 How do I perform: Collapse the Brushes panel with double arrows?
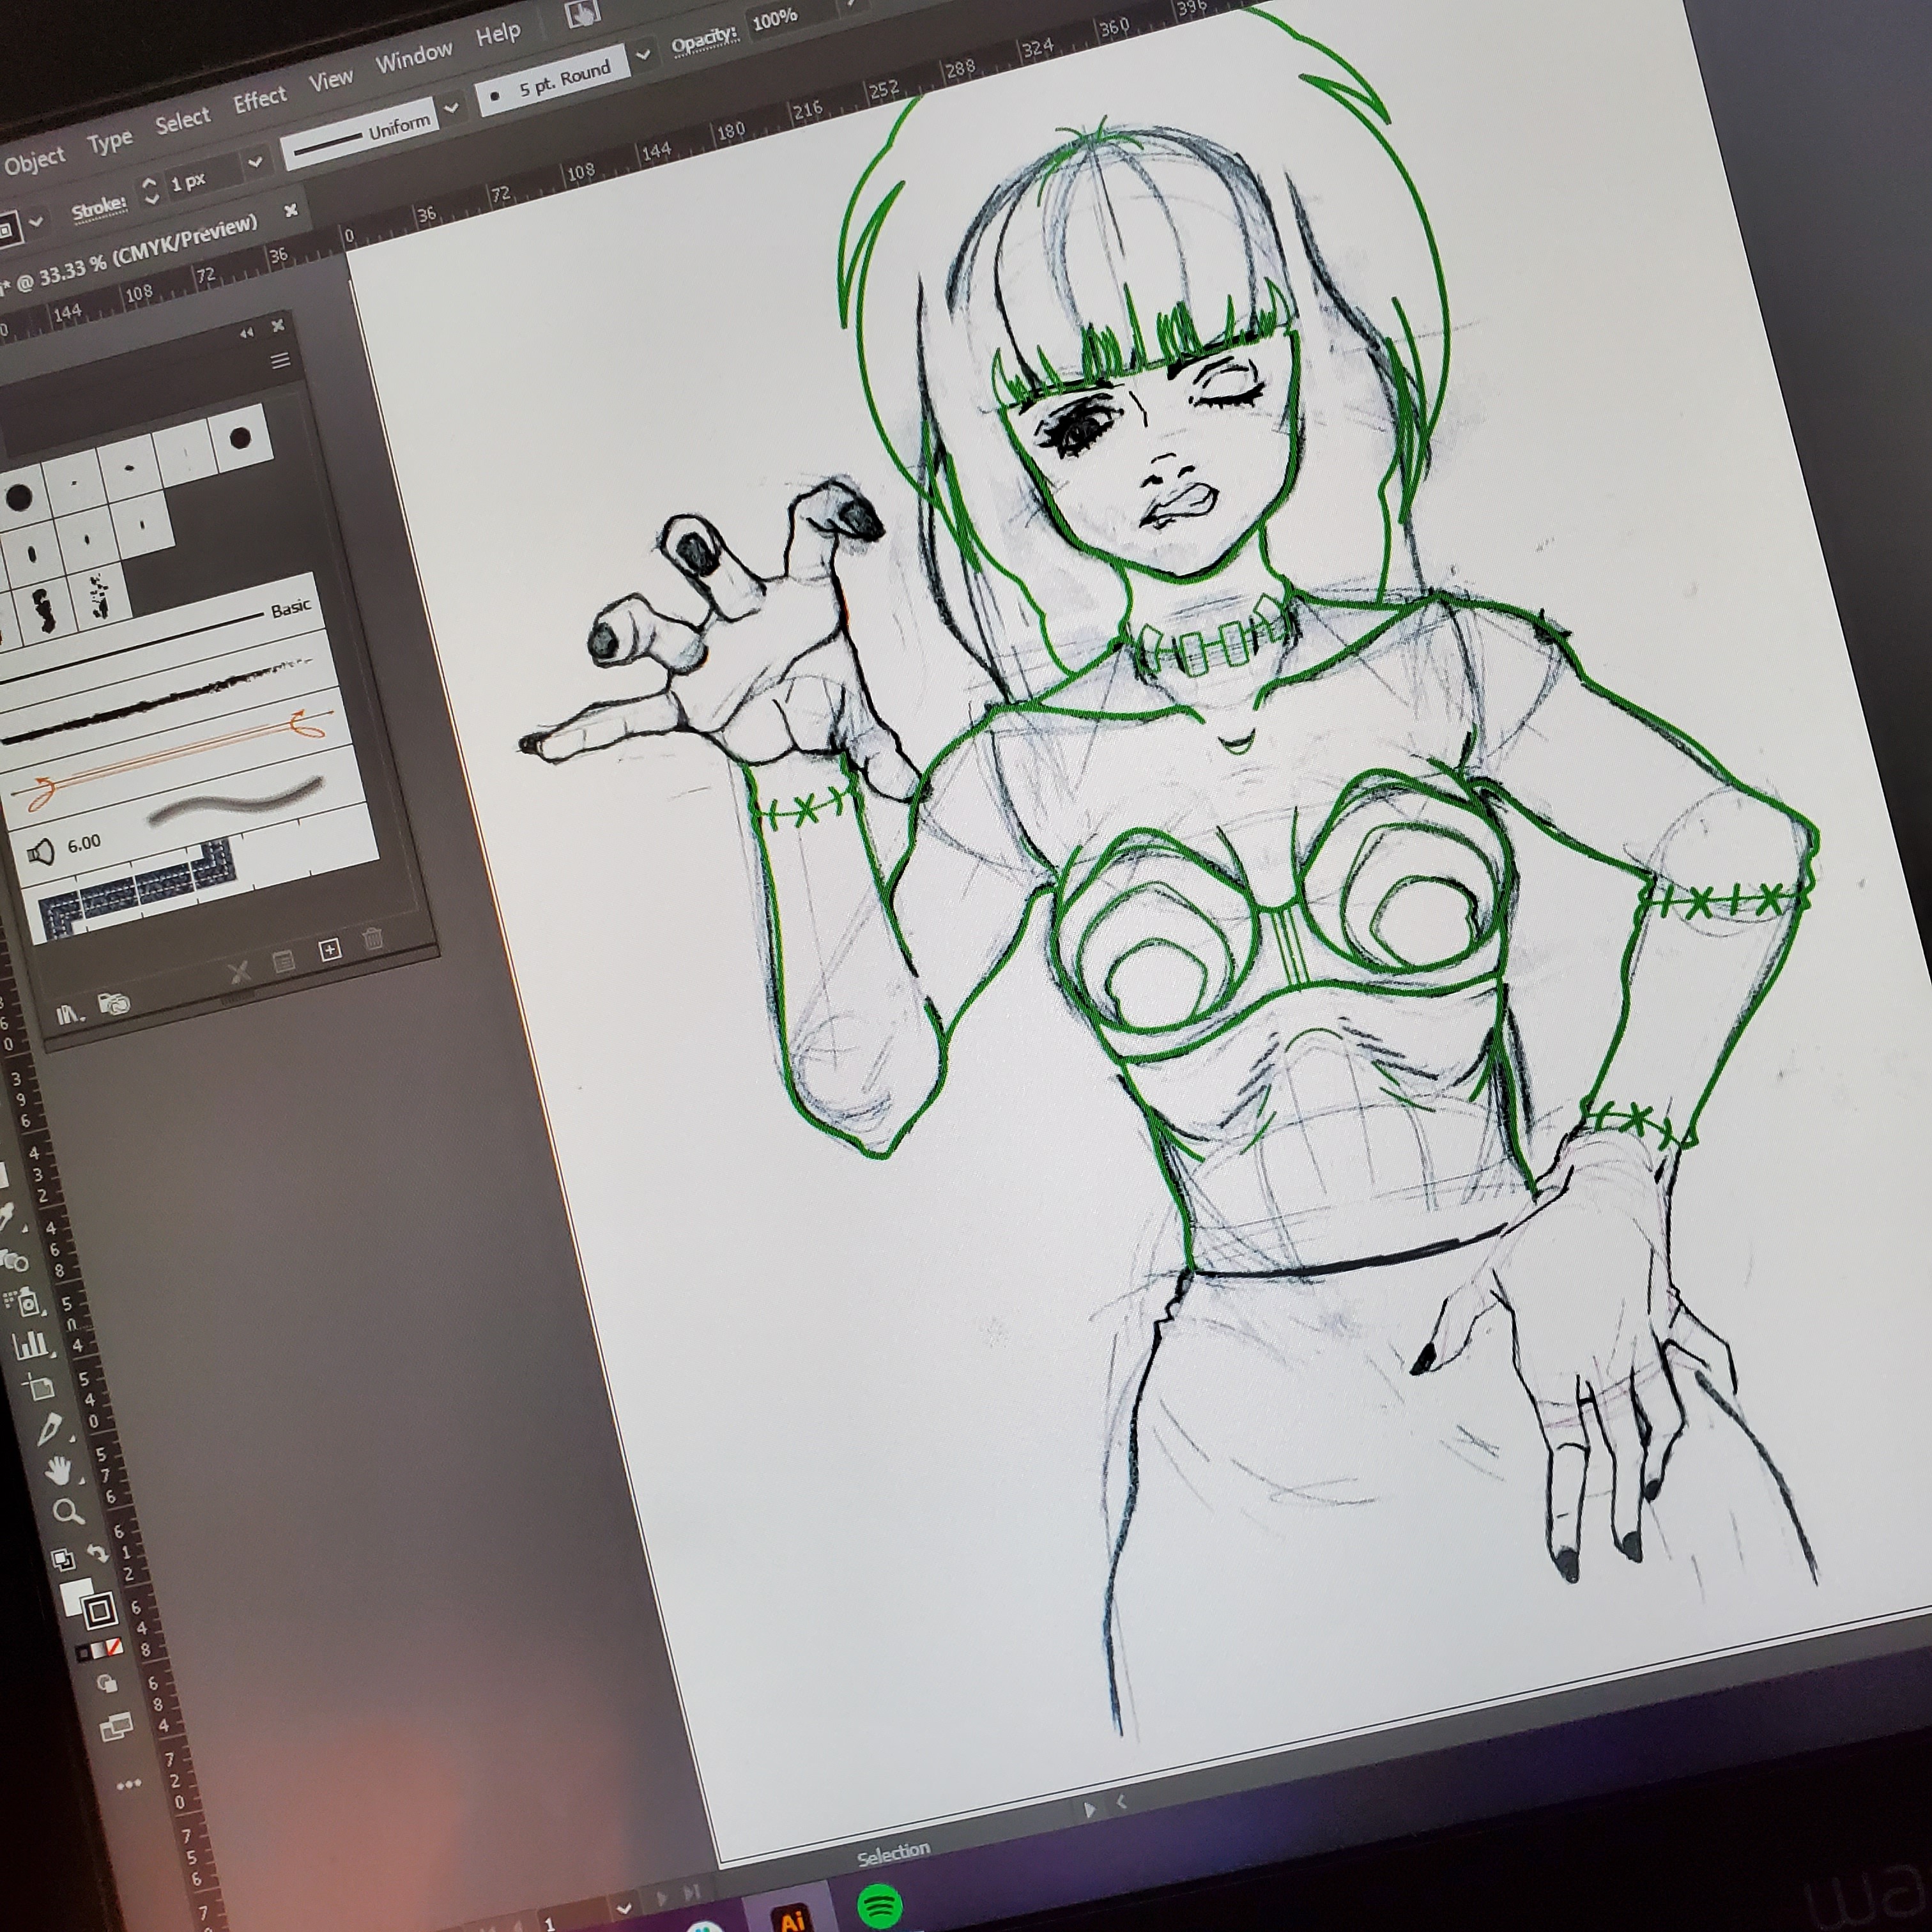pyautogui.click(x=246, y=333)
